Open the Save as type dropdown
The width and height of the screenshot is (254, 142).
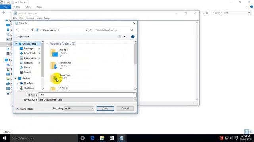click(x=135, y=100)
